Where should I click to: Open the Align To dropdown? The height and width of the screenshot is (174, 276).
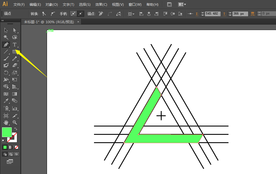(131, 14)
